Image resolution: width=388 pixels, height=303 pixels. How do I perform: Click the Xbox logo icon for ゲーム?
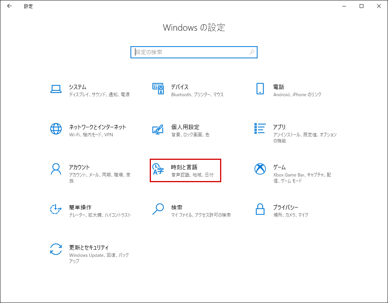tap(260, 169)
